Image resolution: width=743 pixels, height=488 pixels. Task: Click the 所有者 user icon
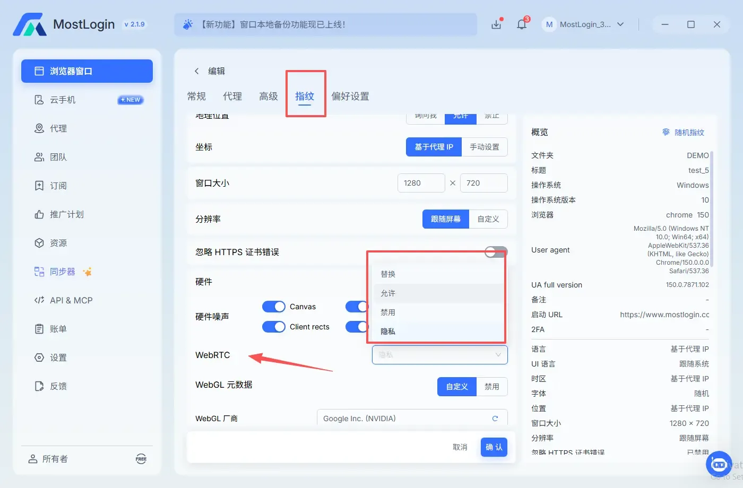point(33,459)
